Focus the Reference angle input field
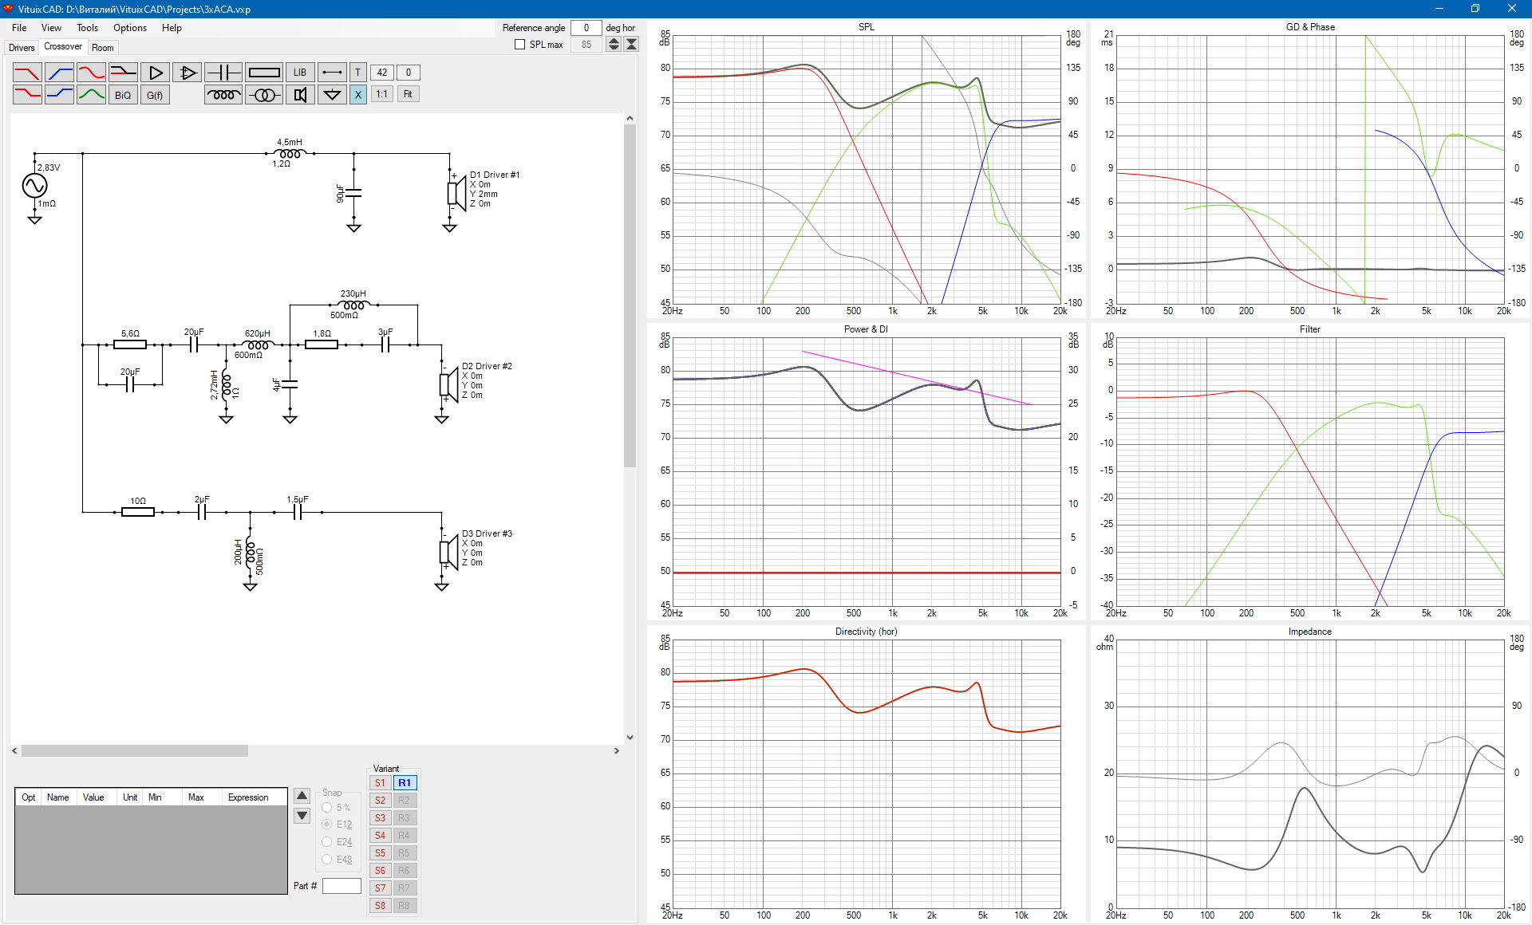The image size is (1532, 925). tap(586, 28)
